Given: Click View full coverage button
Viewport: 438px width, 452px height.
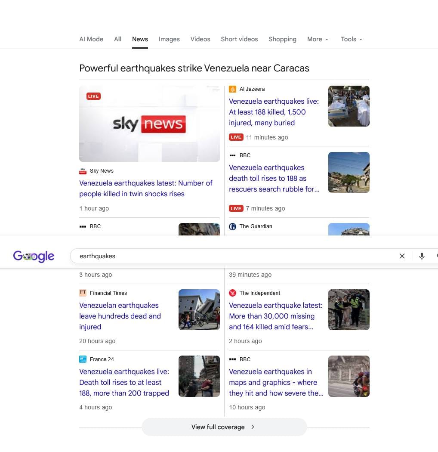Looking at the screenshot, I should [224, 427].
